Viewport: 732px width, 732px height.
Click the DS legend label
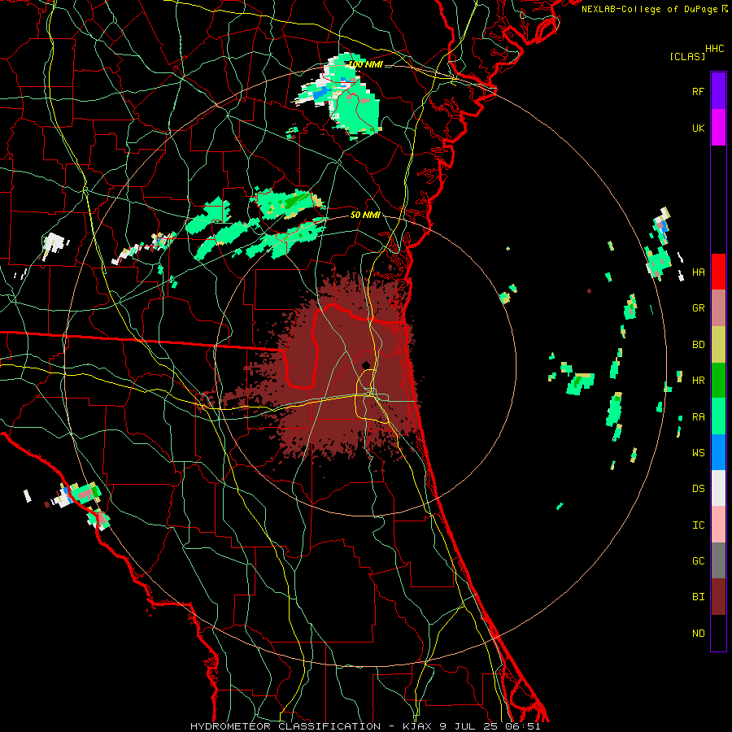698,488
